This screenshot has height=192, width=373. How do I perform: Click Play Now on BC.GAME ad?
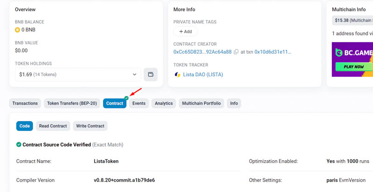[x=354, y=67]
